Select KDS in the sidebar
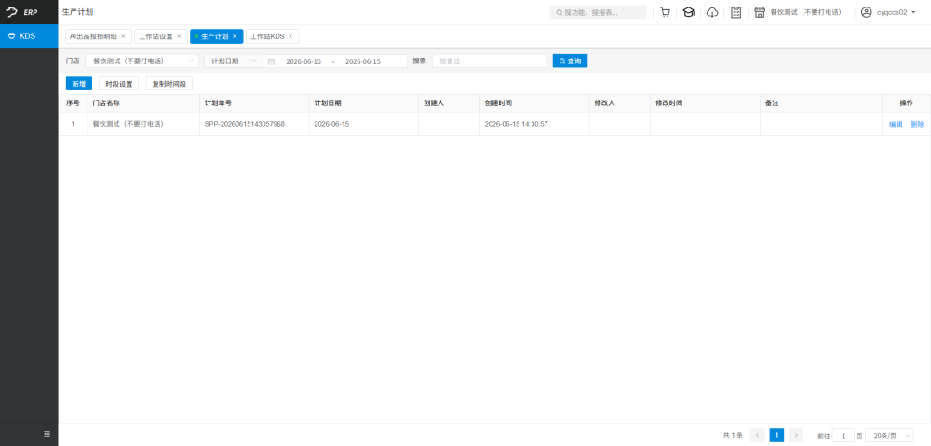This screenshot has height=446, width=931. coord(29,36)
